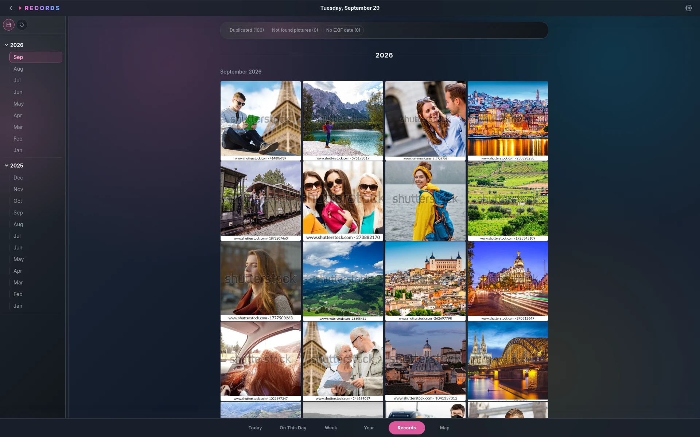Select Feb under 2025
The image size is (700, 437).
coord(36,294)
